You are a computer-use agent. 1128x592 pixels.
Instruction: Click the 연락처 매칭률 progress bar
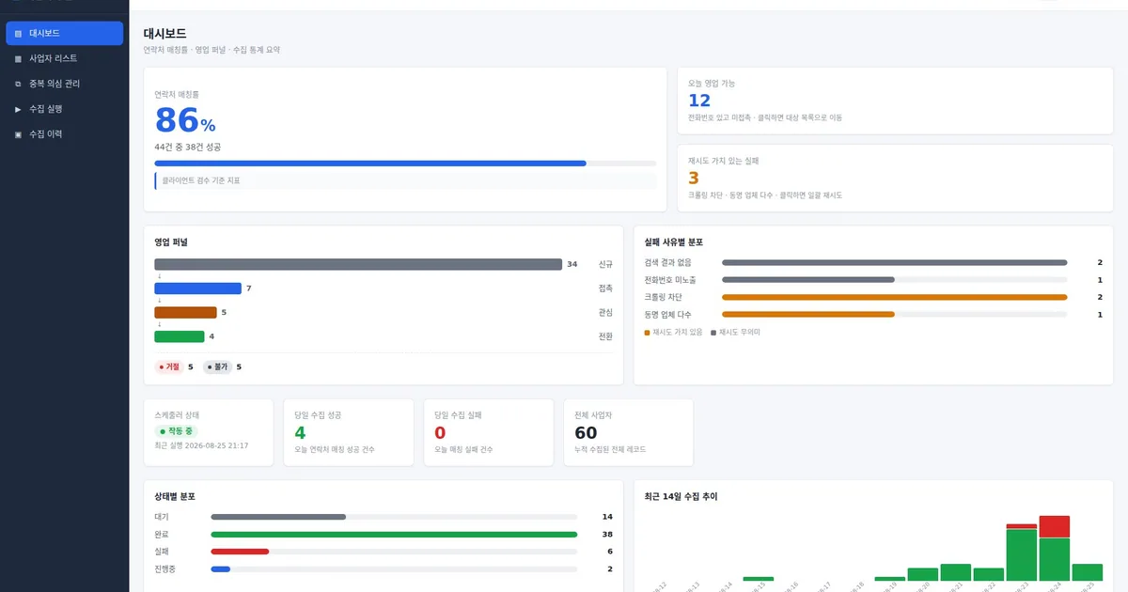[405, 163]
